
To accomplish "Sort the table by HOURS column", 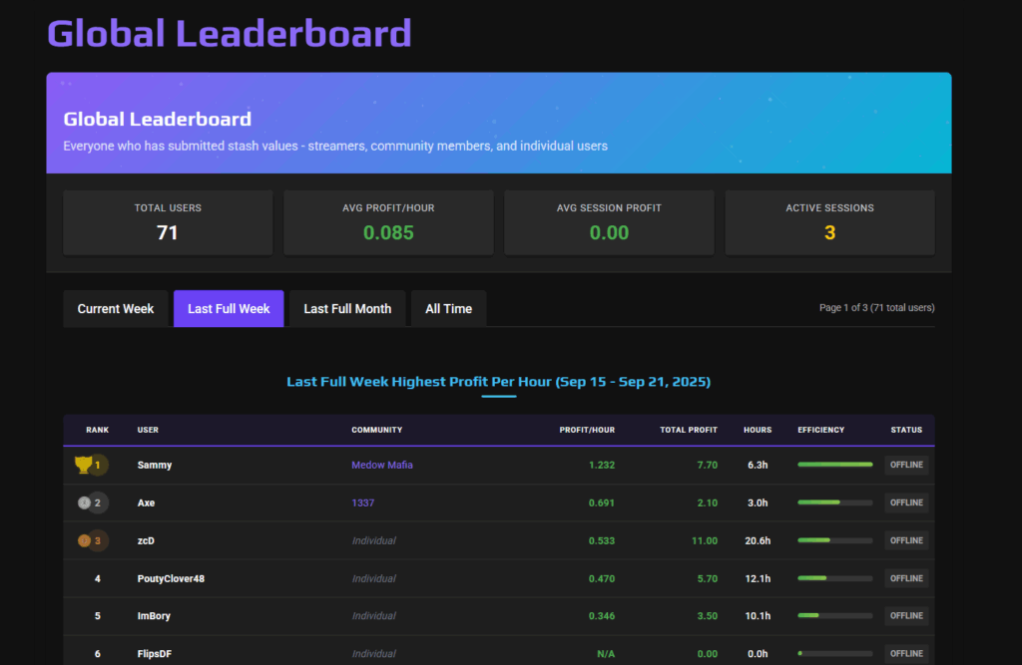I will (758, 430).
